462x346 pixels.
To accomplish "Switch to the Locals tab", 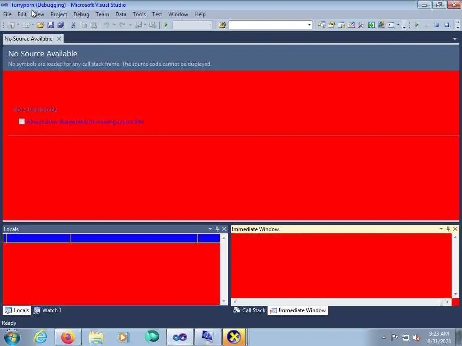I will (x=17, y=310).
